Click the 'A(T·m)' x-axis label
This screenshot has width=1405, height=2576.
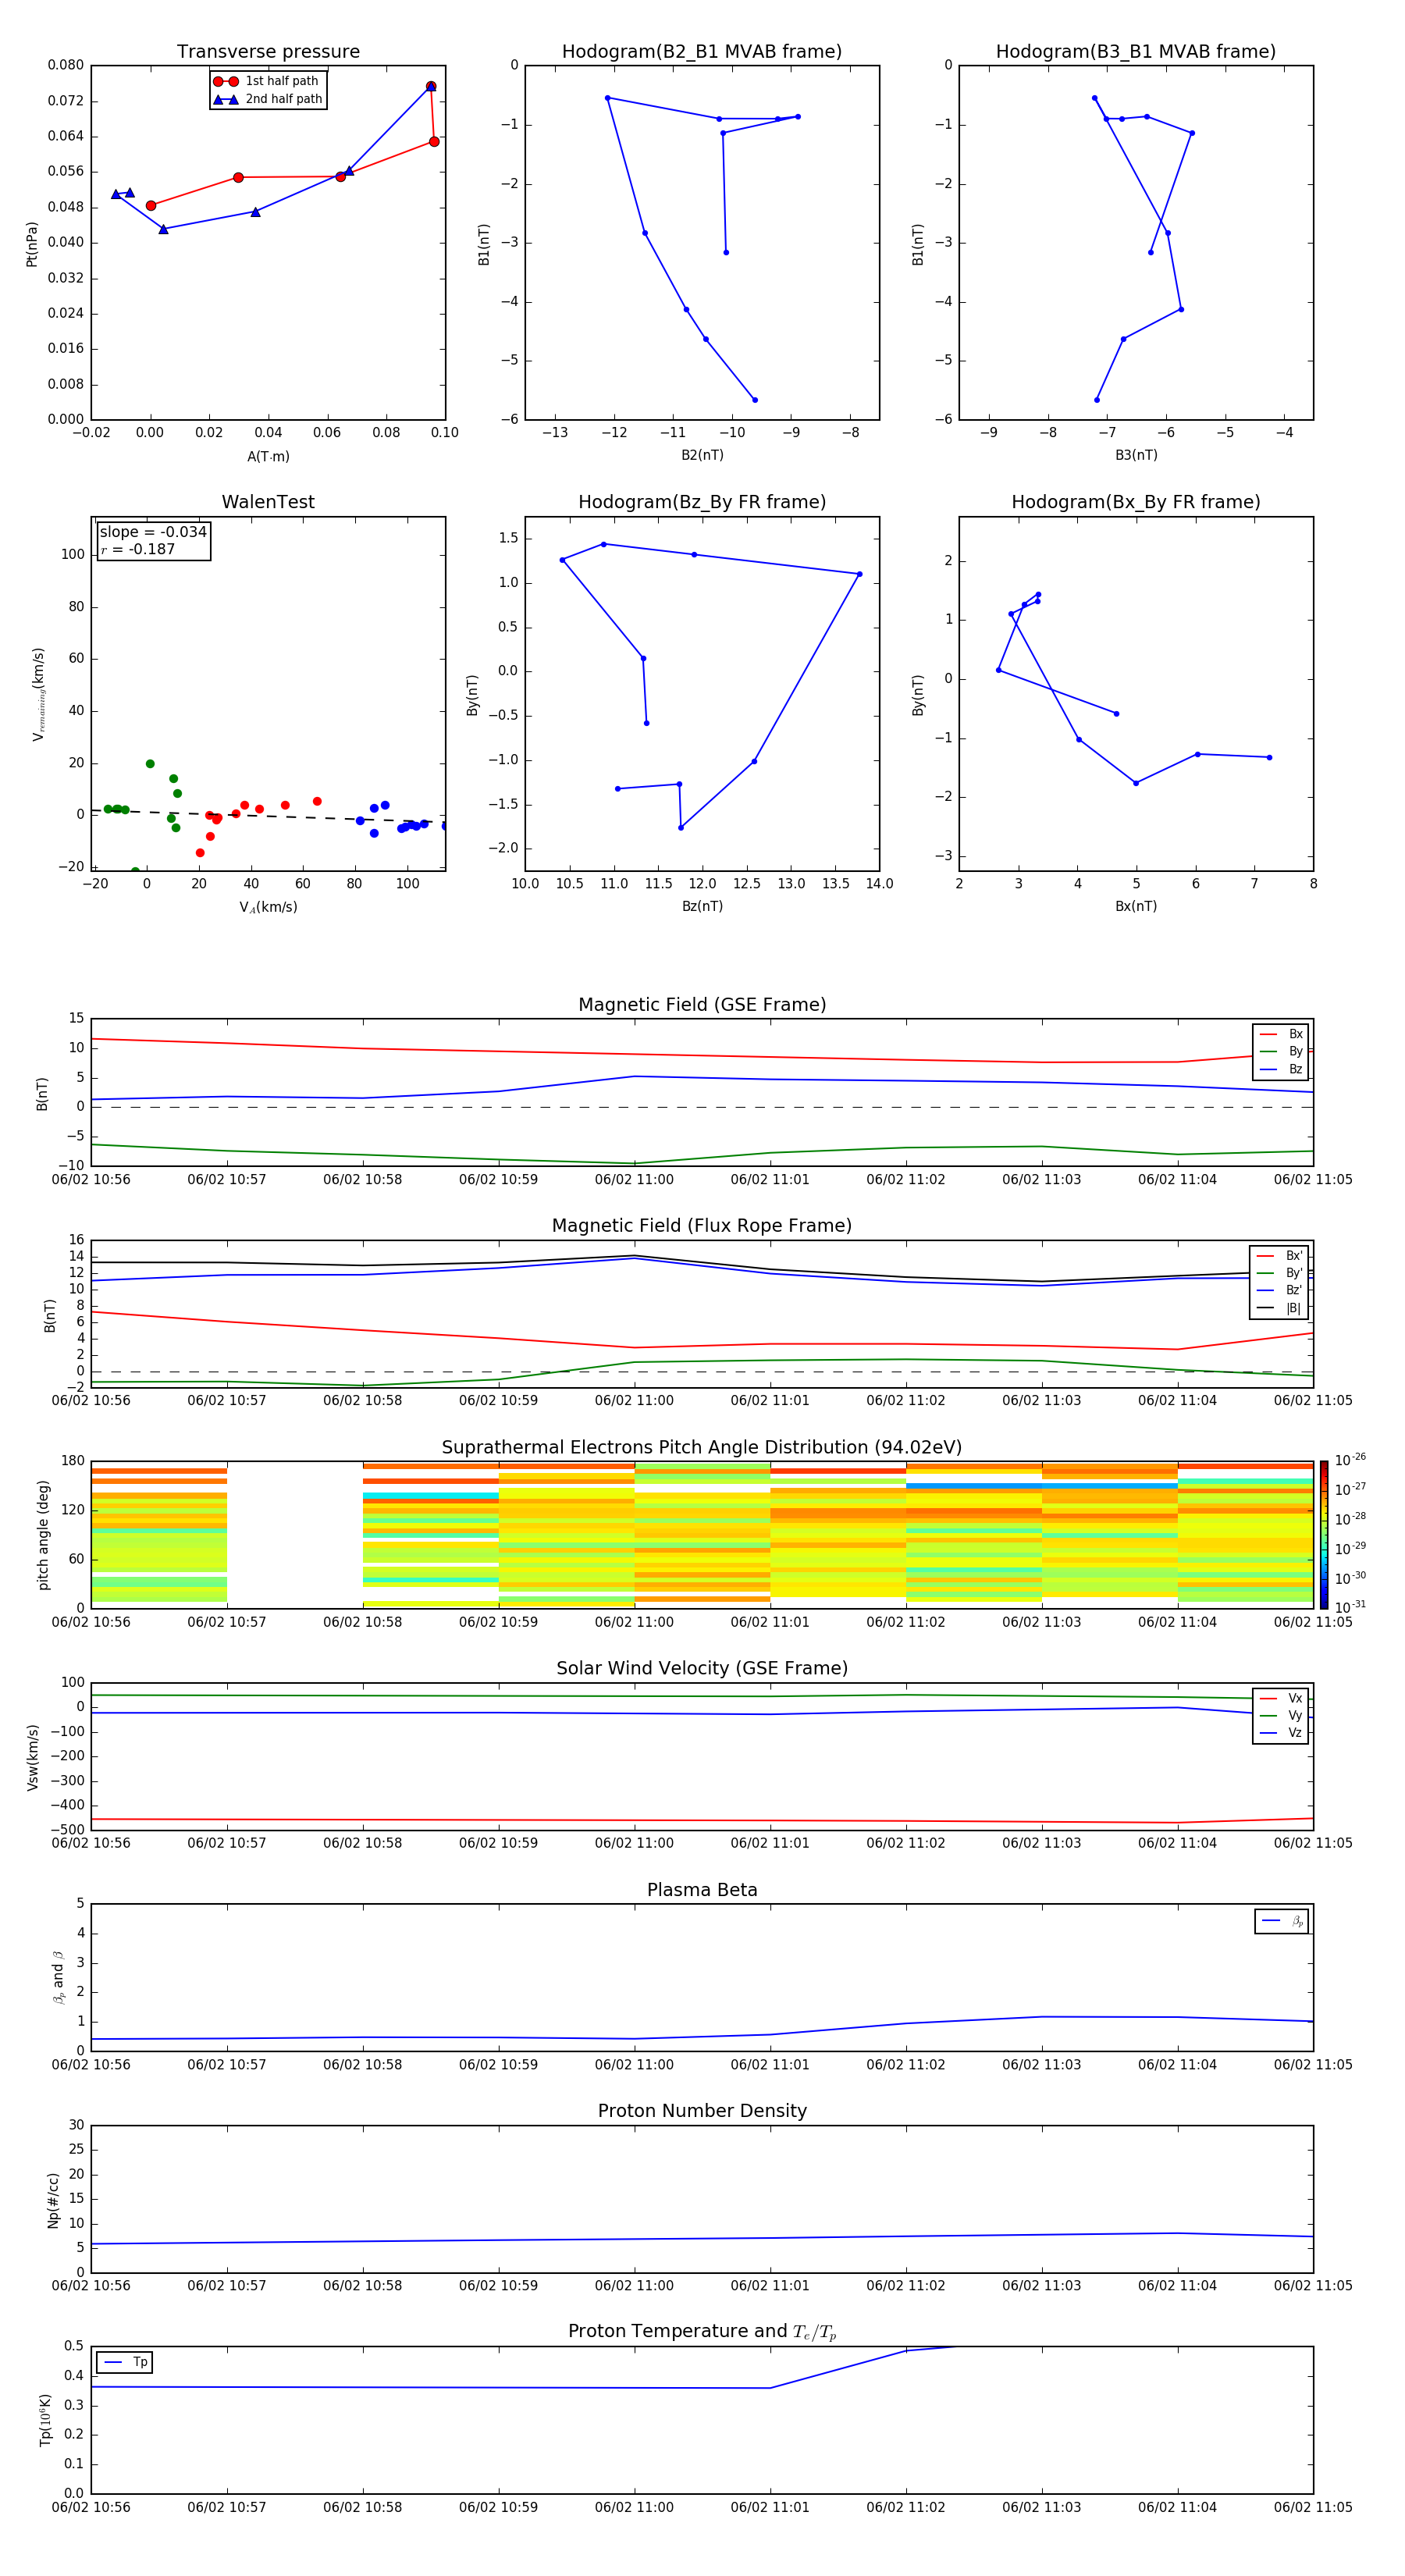[268, 457]
